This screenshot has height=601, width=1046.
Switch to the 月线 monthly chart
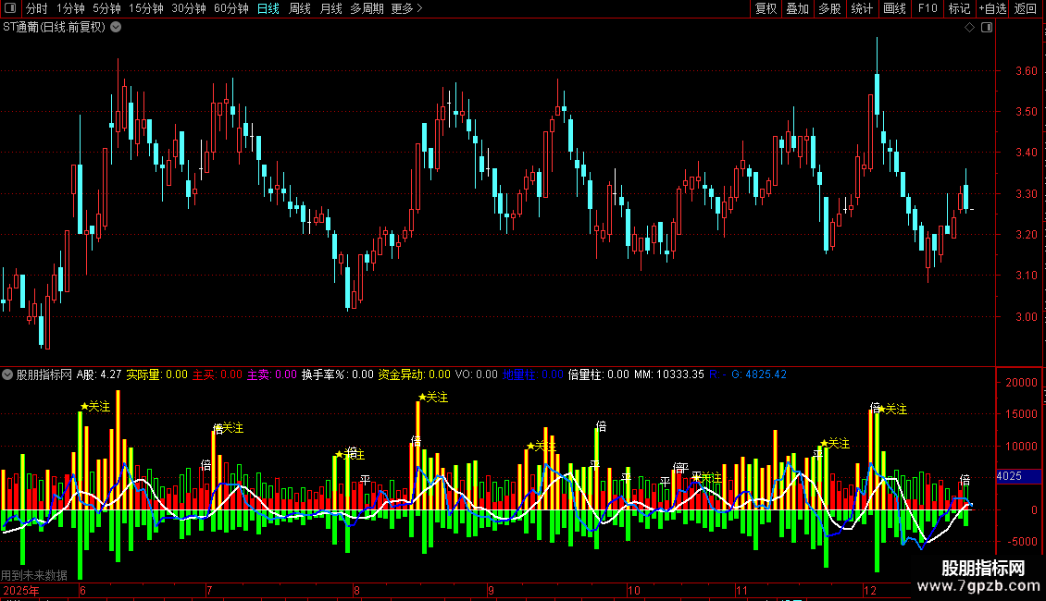330,8
